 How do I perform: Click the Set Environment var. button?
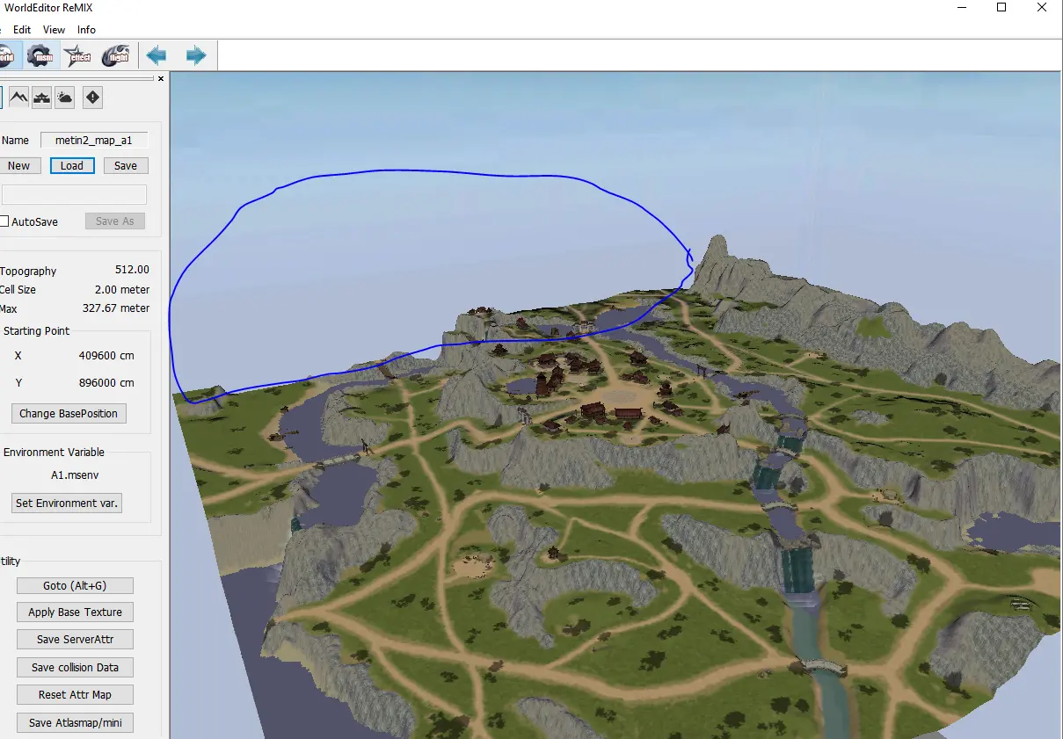67,504
